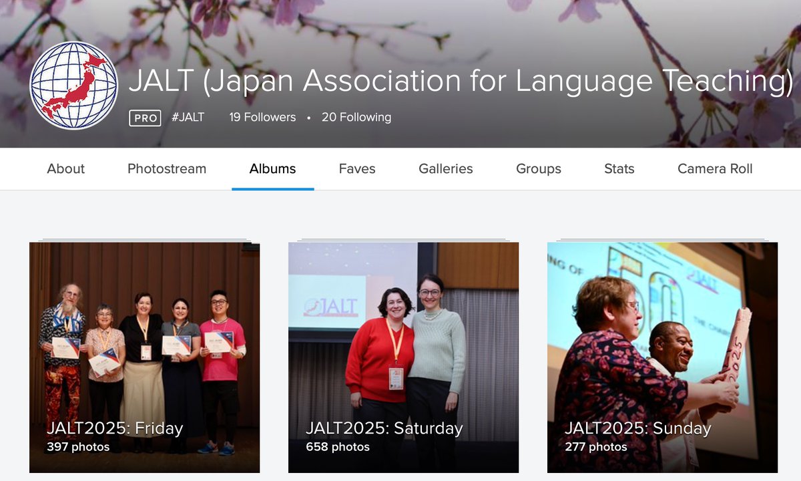Click the 277 photos count
The height and width of the screenshot is (481, 801).
click(x=596, y=447)
